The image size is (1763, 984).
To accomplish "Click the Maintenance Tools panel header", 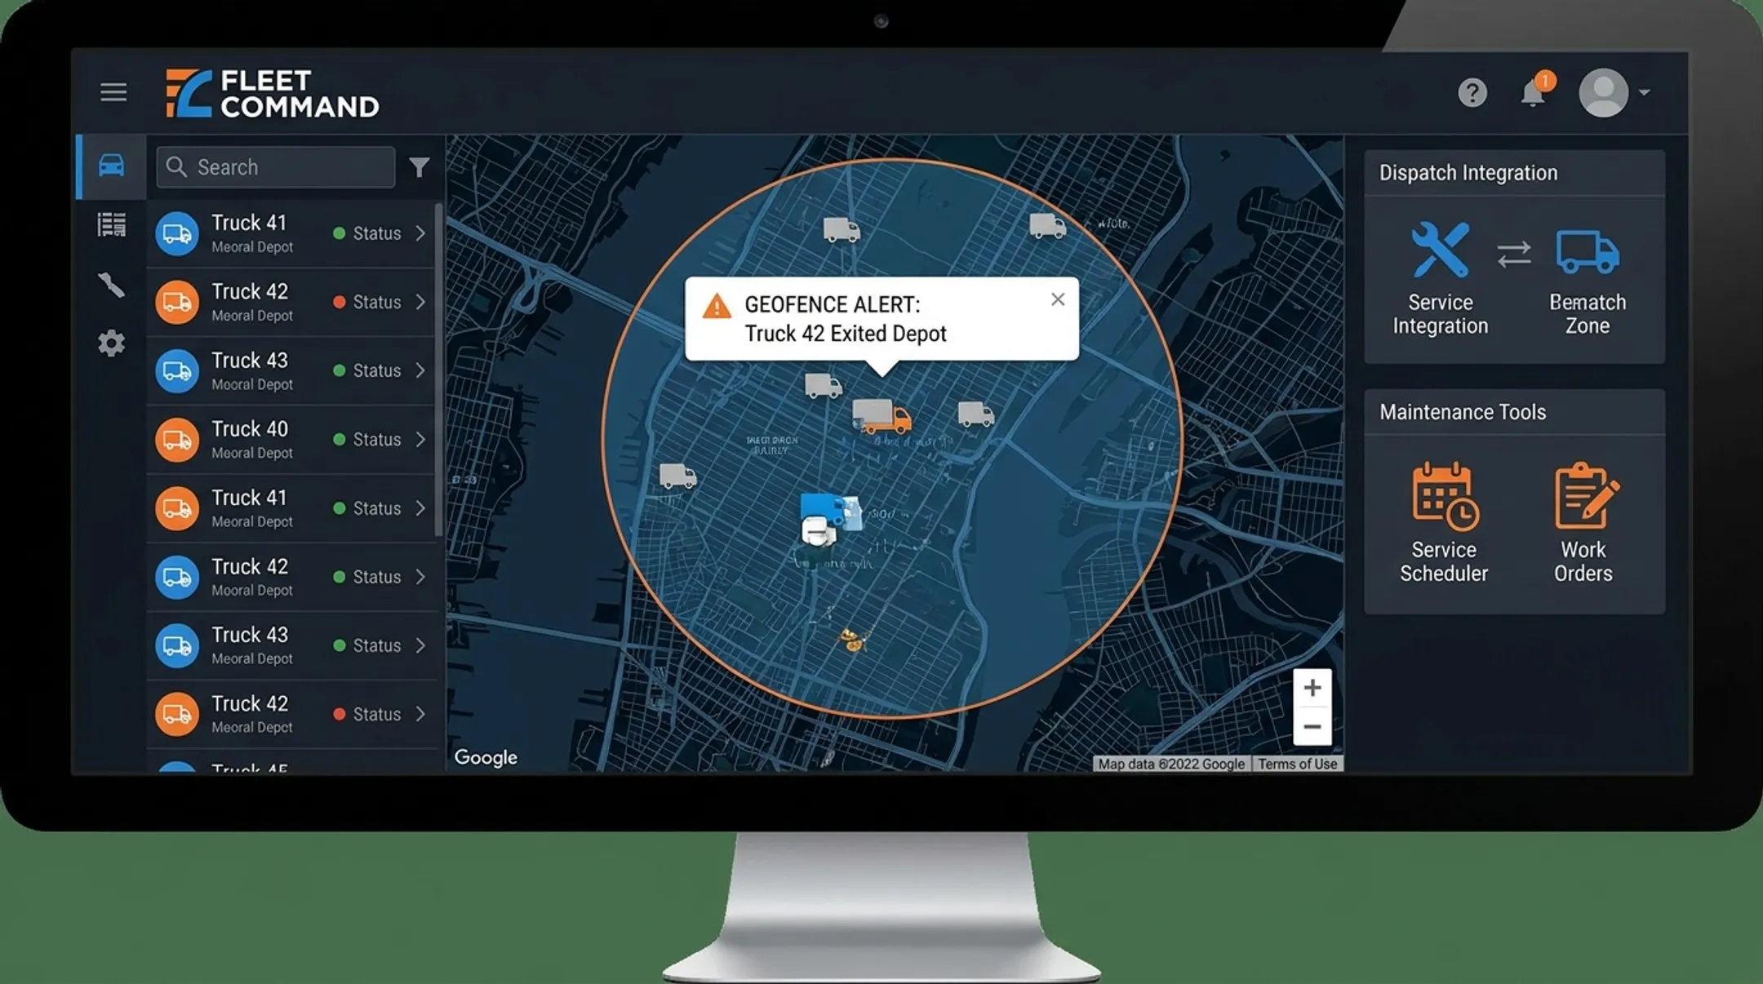I will tap(1514, 412).
